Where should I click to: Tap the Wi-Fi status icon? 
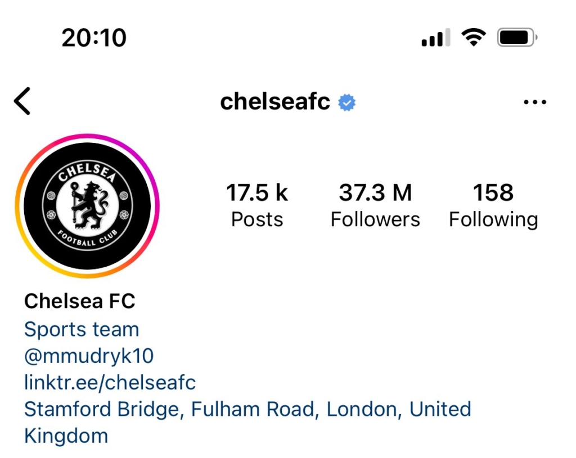tap(474, 37)
